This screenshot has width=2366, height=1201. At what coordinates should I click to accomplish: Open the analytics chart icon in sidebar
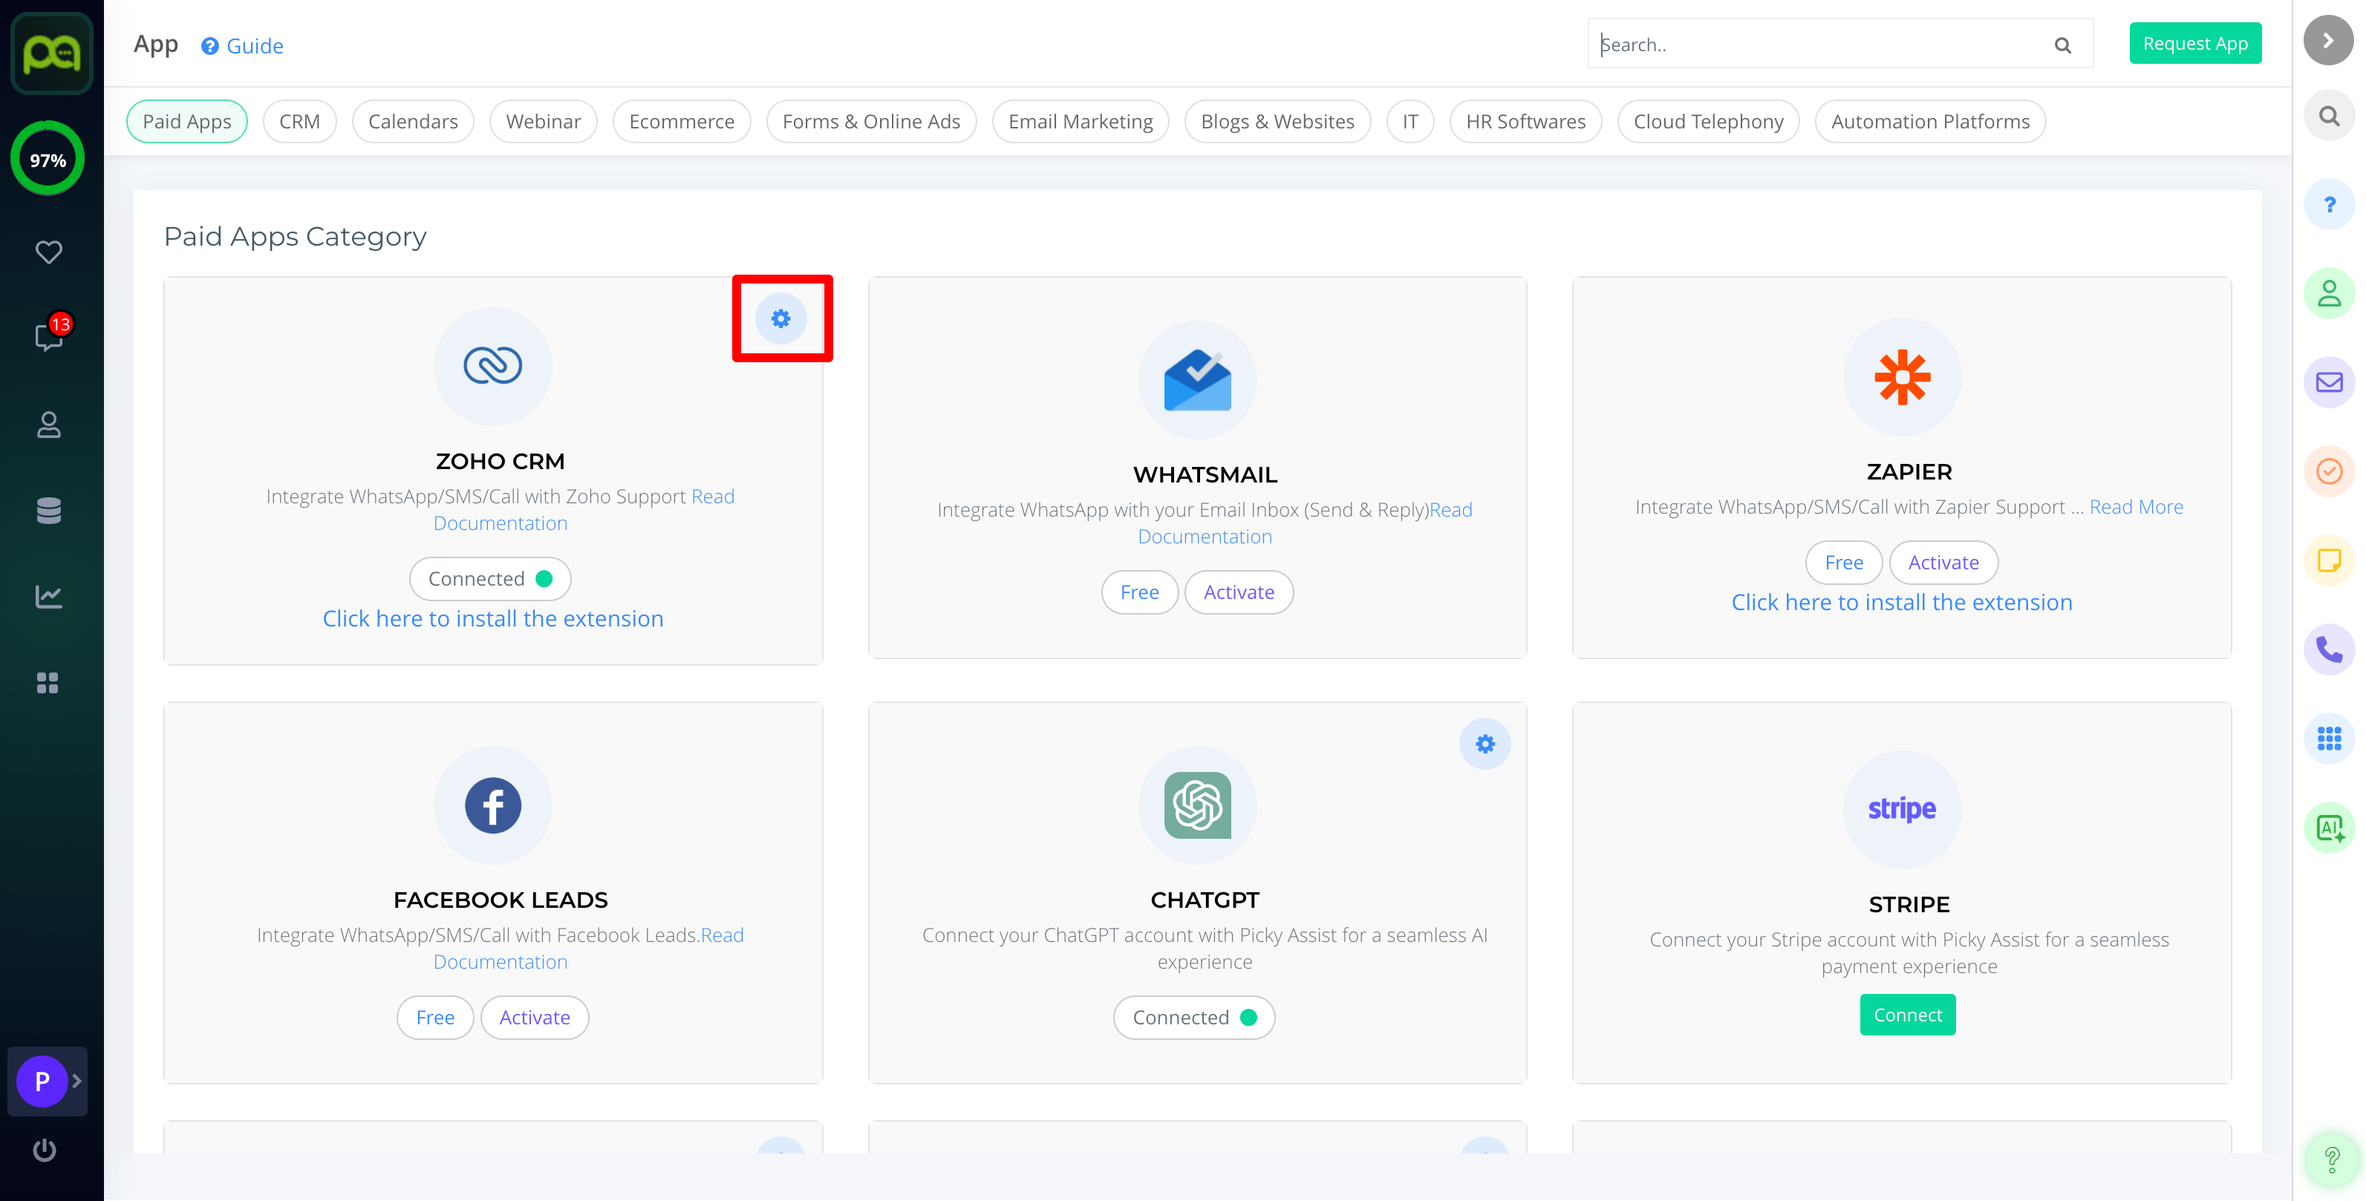49,597
